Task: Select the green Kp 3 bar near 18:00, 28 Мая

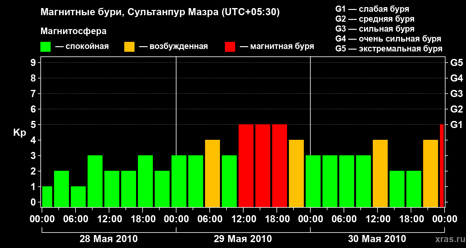Action: (145, 181)
